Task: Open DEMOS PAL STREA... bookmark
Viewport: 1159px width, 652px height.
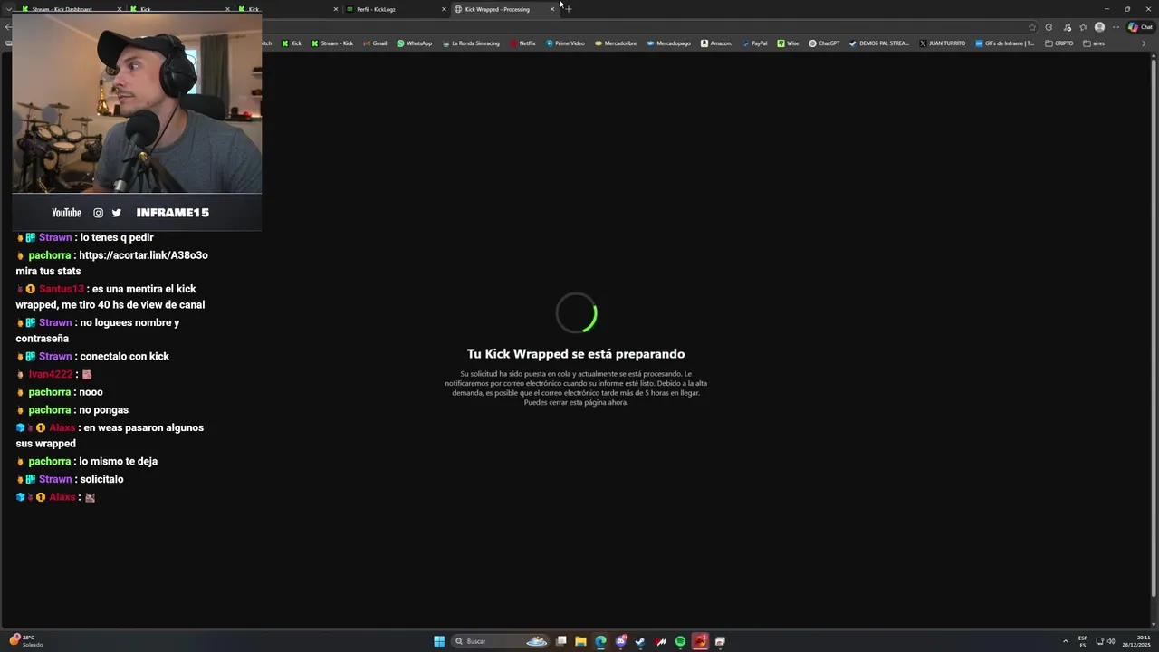Action: (879, 43)
